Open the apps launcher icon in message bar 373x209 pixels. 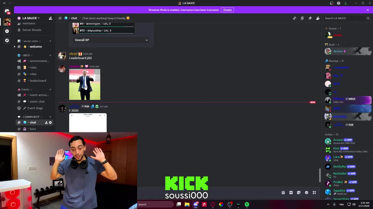coord(314,192)
